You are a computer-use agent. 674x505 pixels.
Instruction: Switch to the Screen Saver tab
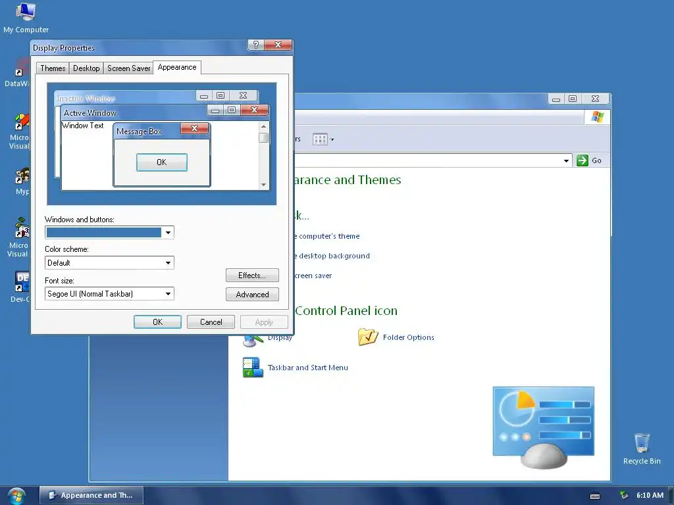coord(128,68)
